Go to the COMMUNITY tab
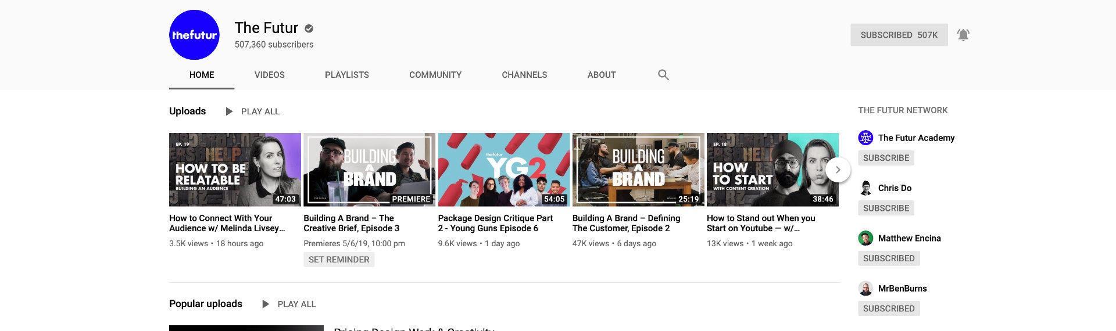 coord(435,75)
